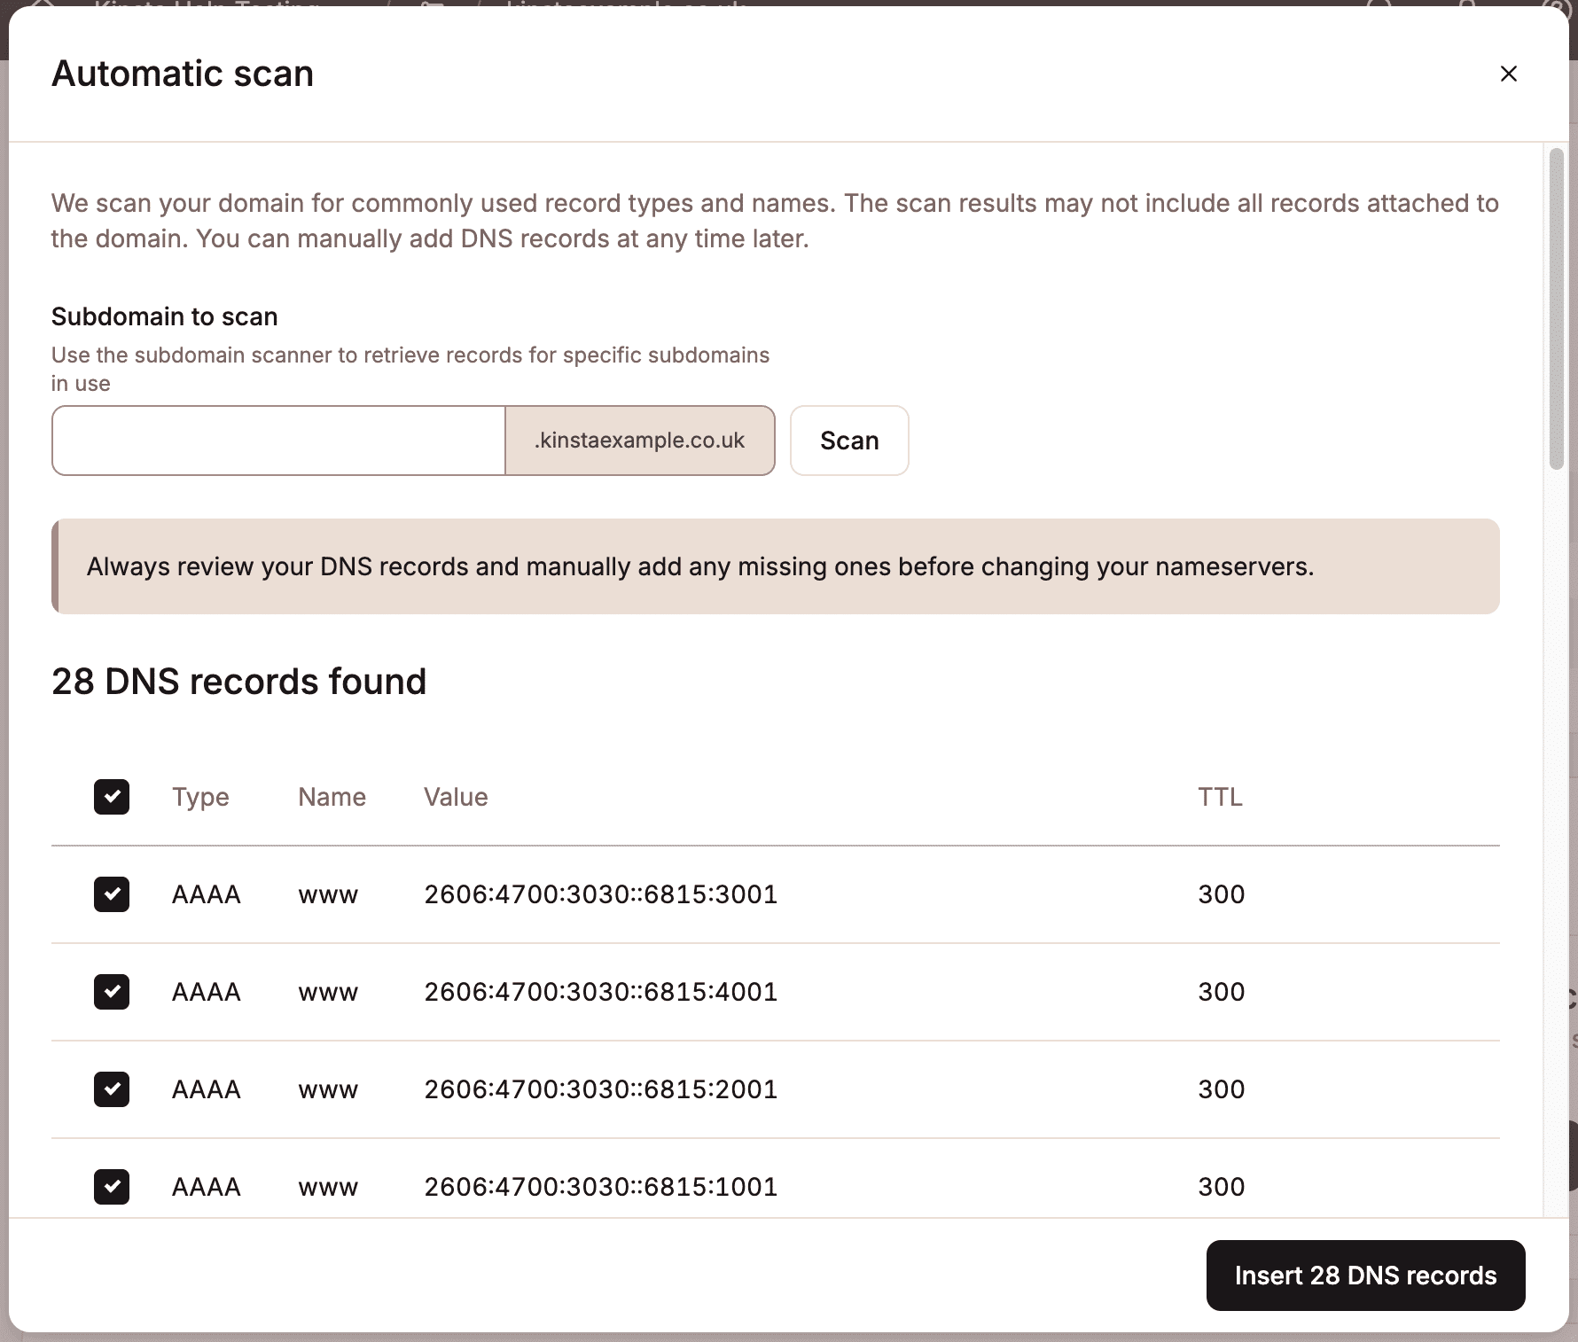This screenshot has width=1578, height=1342.
Task: Click the domain icon in the breadcrumb
Action: pyautogui.click(x=432, y=7)
